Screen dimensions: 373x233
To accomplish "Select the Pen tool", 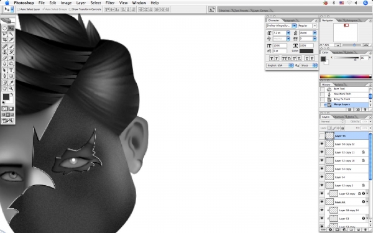I will 4,76.
